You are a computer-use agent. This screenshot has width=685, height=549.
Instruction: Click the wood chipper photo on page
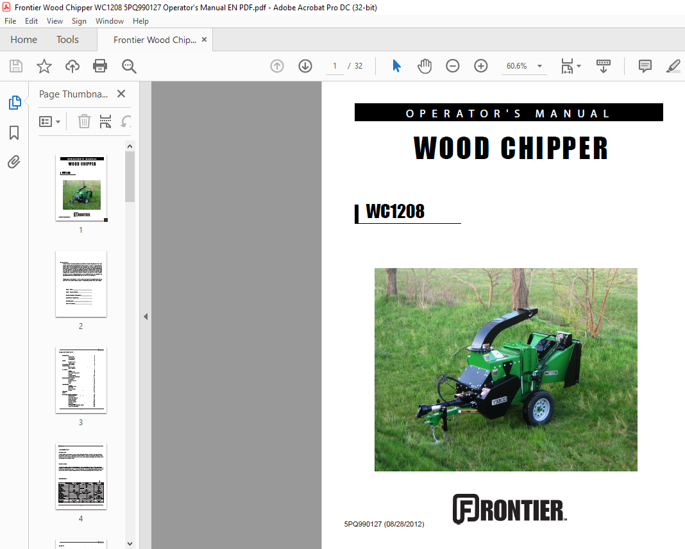pos(506,369)
